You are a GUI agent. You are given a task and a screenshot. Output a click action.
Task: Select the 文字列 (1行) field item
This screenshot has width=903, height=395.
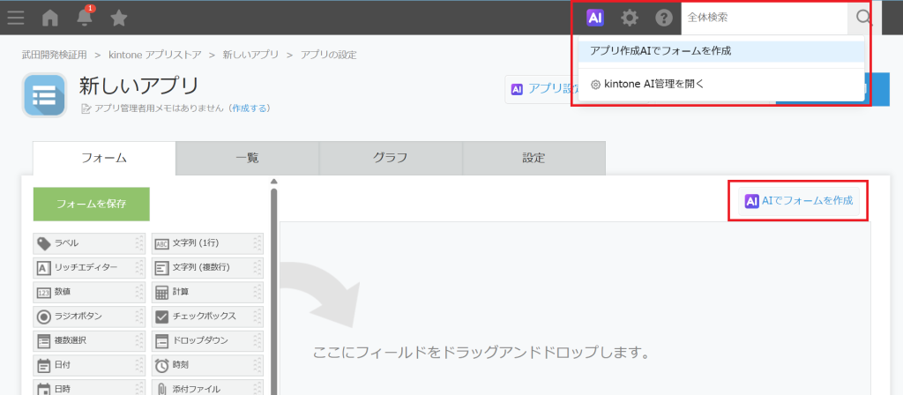(x=207, y=244)
